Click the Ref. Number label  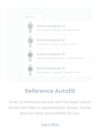click(x=29, y=14)
